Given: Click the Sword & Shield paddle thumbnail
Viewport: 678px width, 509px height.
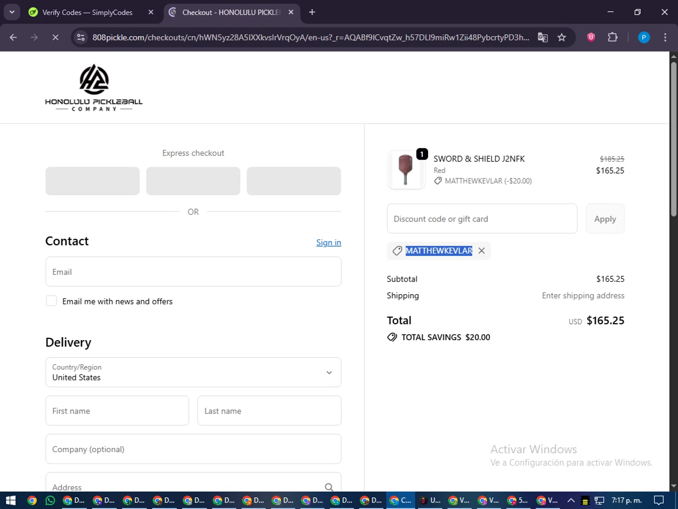Looking at the screenshot, I should [406, 170].
